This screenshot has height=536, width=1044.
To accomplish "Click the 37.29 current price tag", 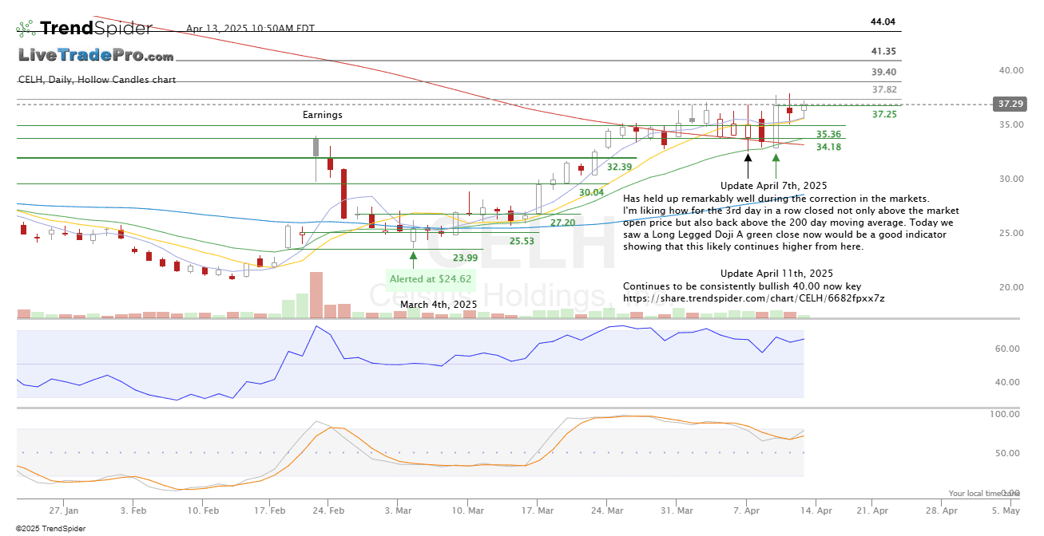I will click(x=1009, y=104).
